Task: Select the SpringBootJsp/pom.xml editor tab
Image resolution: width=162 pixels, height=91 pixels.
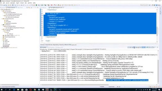Action: 56,8
